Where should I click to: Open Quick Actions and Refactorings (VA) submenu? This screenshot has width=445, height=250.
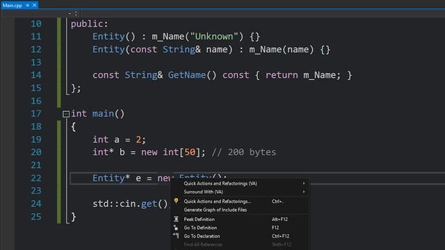pyautogui.click(x=240, y=183)
